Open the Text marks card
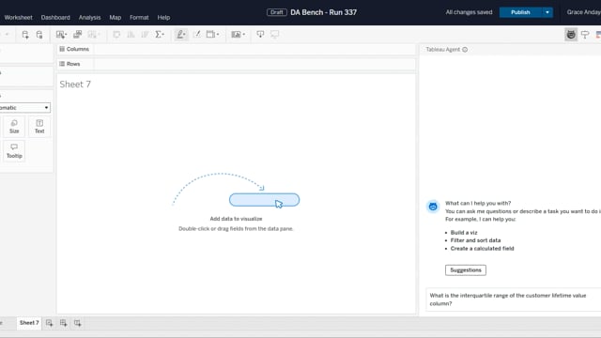Screen dimensions: 601x338 point(39,126)
